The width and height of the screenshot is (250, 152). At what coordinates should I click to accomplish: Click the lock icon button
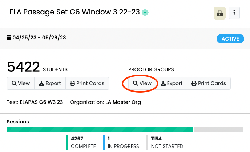[x=219, y=13]
